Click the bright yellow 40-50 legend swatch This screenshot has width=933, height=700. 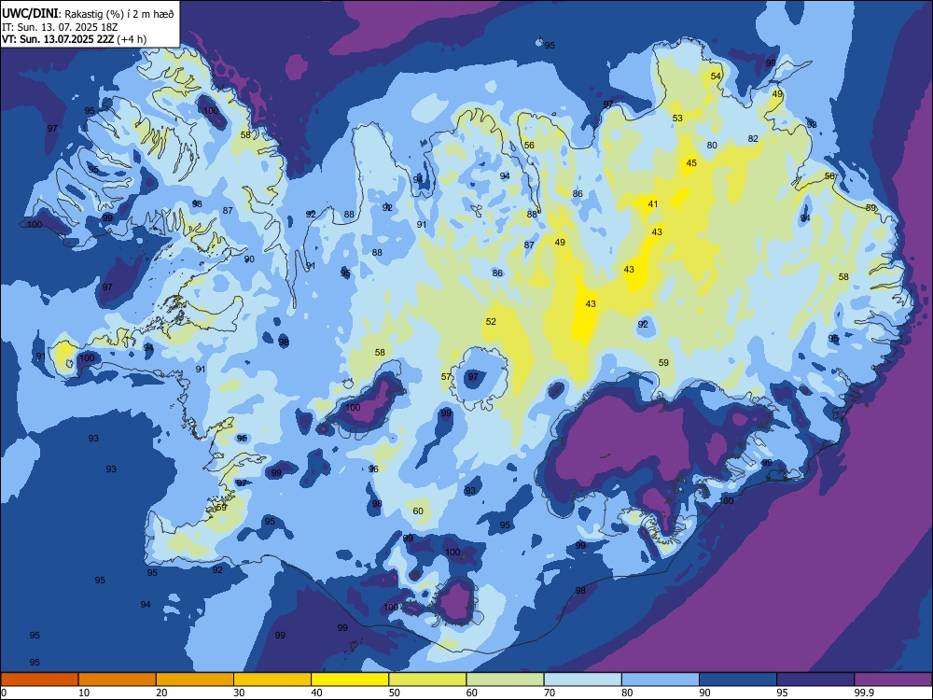[350, 679]
